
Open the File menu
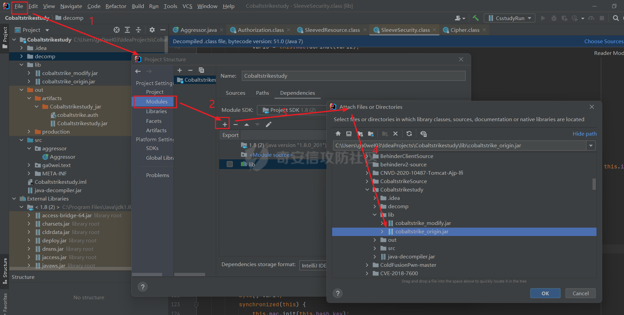click(19, 6)
